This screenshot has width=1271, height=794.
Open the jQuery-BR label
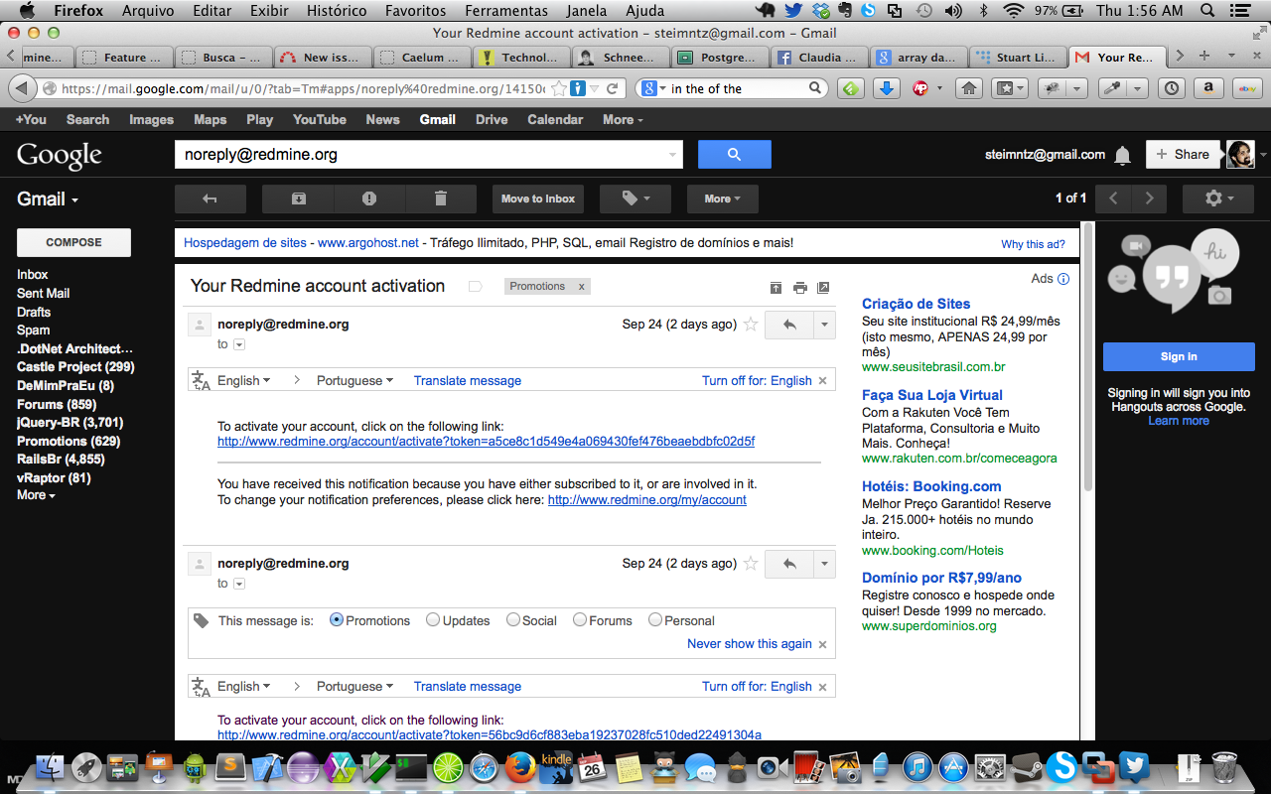71,423
